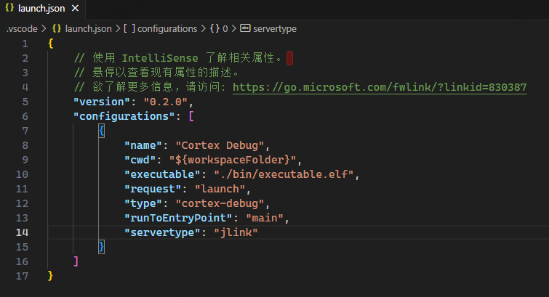Select the configurations breadcrumb
Viewport: 549px width, 297px height.
[167, 29]
